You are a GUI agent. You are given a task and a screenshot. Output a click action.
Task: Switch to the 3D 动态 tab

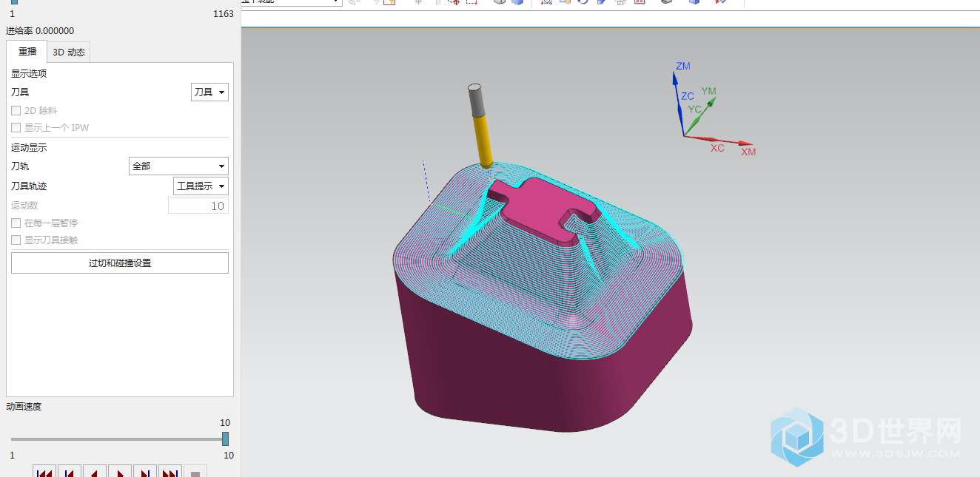click(69, 53)
